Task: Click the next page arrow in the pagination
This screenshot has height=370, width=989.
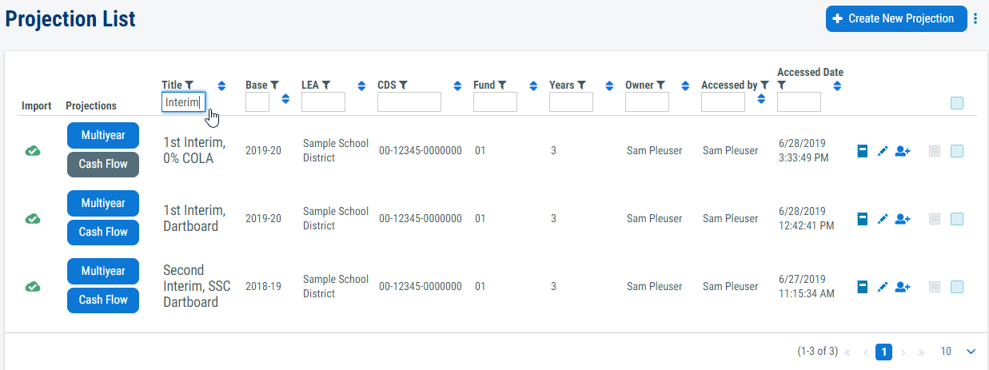Action: [x=903, y=352]
